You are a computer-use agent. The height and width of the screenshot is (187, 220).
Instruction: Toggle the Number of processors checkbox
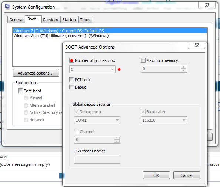coord(72,60)
